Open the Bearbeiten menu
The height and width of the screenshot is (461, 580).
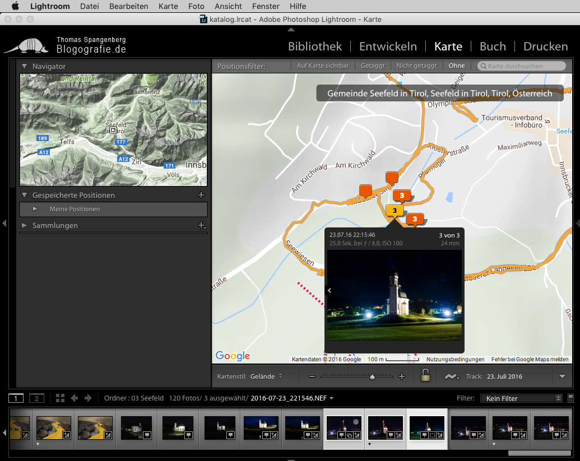tap(129, 6)
